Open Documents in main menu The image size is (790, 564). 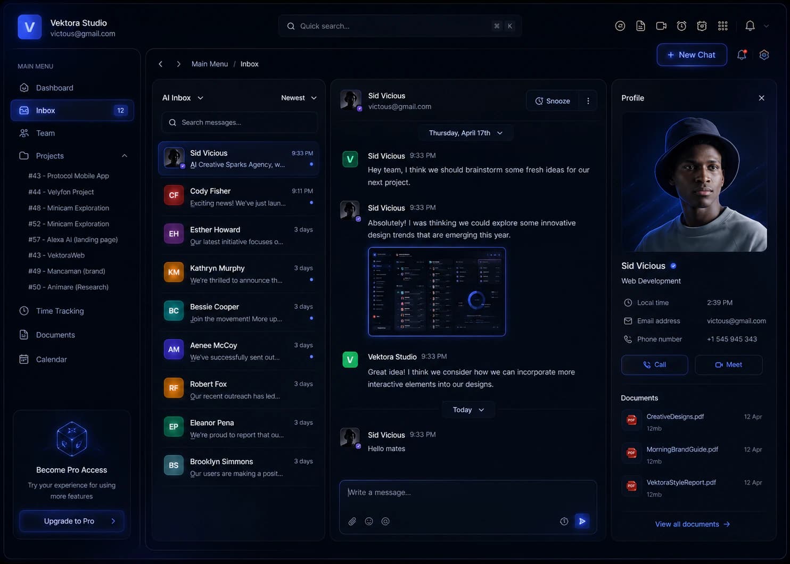[72, 335]
